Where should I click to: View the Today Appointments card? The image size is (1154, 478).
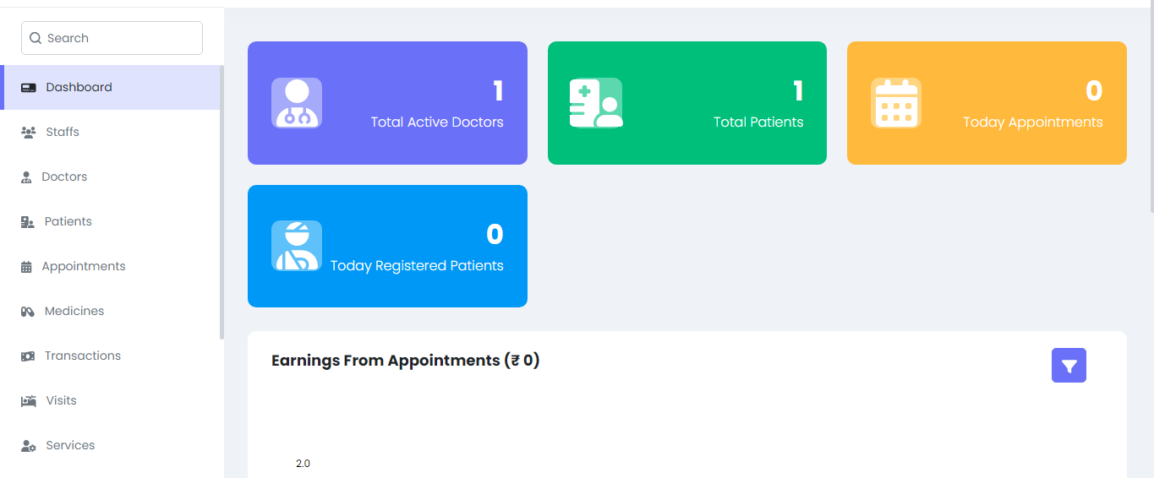pyautogui.click(x=987, y=103)
